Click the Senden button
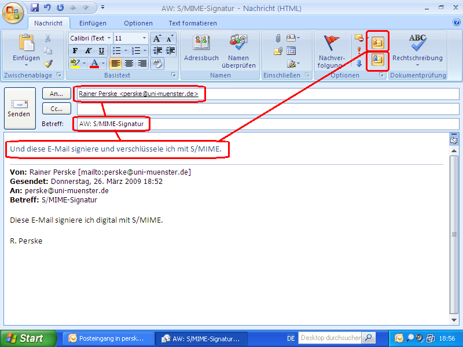The height and width of the screenshot is (347, 463). click(19, 108)
